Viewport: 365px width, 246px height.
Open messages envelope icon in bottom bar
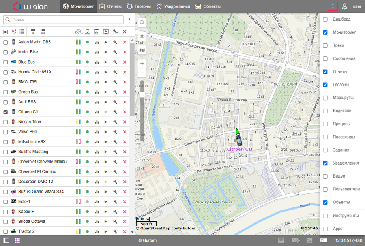pos(296,240)
